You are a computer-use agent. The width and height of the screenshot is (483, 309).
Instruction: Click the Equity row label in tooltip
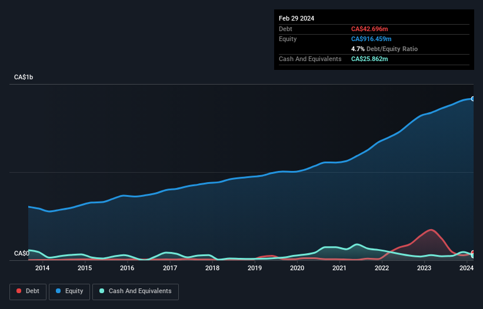click(288, 39)
